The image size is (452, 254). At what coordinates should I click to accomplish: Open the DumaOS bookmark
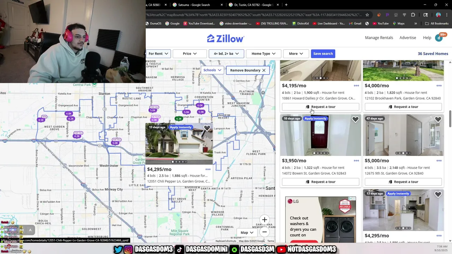[153, 24]
